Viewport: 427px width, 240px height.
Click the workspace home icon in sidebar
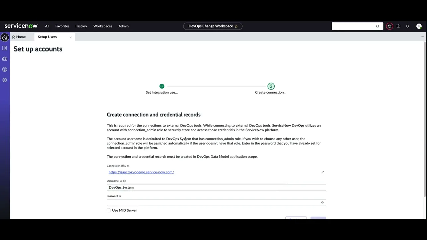point(5,37)
